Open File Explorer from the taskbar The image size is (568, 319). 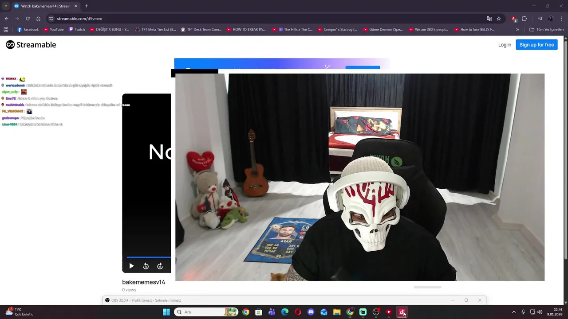337,312
